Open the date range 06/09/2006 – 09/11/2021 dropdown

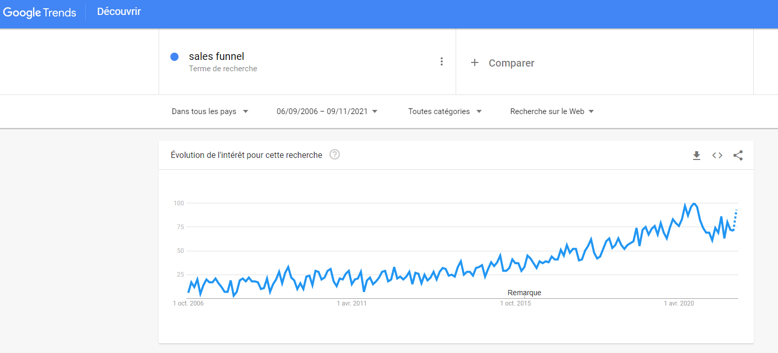pos(326,111)
